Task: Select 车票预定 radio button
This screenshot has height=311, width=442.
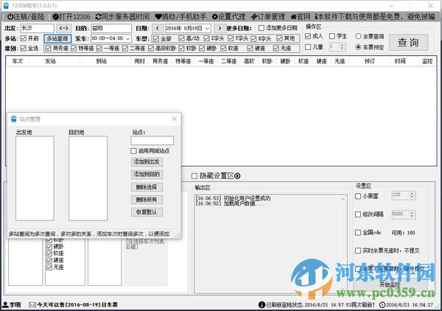Action: [x=358, y=47]
